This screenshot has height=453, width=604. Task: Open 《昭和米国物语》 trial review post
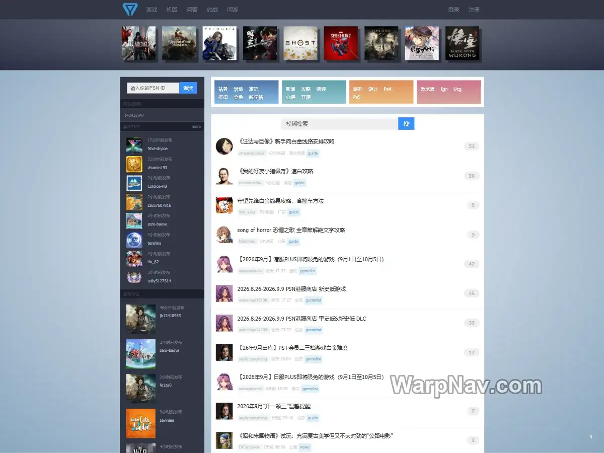[315, 436]
